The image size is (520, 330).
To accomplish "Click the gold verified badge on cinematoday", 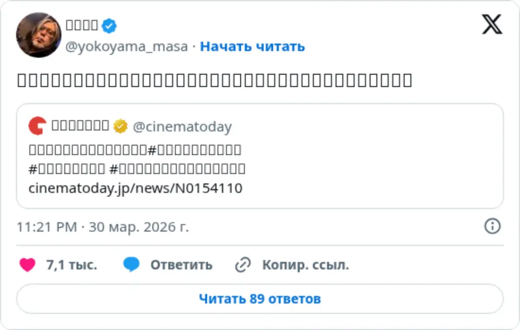I will [x=120, y=126].
